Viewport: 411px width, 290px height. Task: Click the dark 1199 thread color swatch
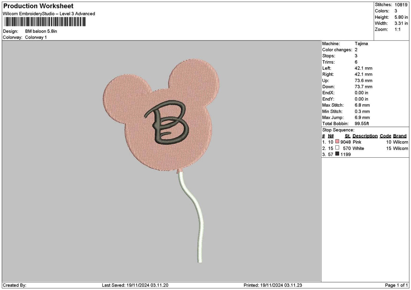337,154
